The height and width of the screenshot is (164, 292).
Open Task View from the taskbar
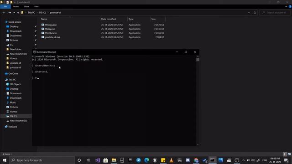(x=88, y=160)
